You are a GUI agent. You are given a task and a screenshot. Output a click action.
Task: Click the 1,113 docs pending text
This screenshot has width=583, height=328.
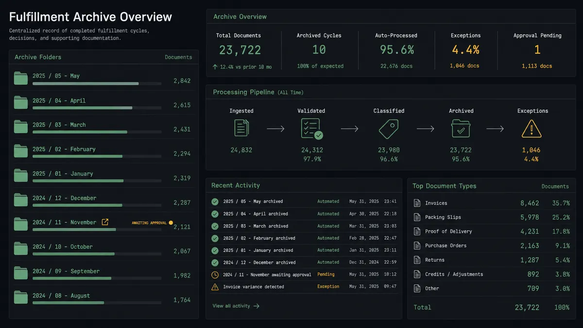click(x=537, y=66)
